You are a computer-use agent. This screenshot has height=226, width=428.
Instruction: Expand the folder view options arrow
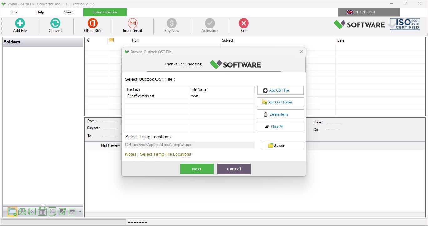pos(80,212)
